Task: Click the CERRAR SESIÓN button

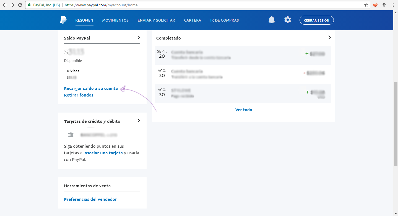Action: coord(317,20)
